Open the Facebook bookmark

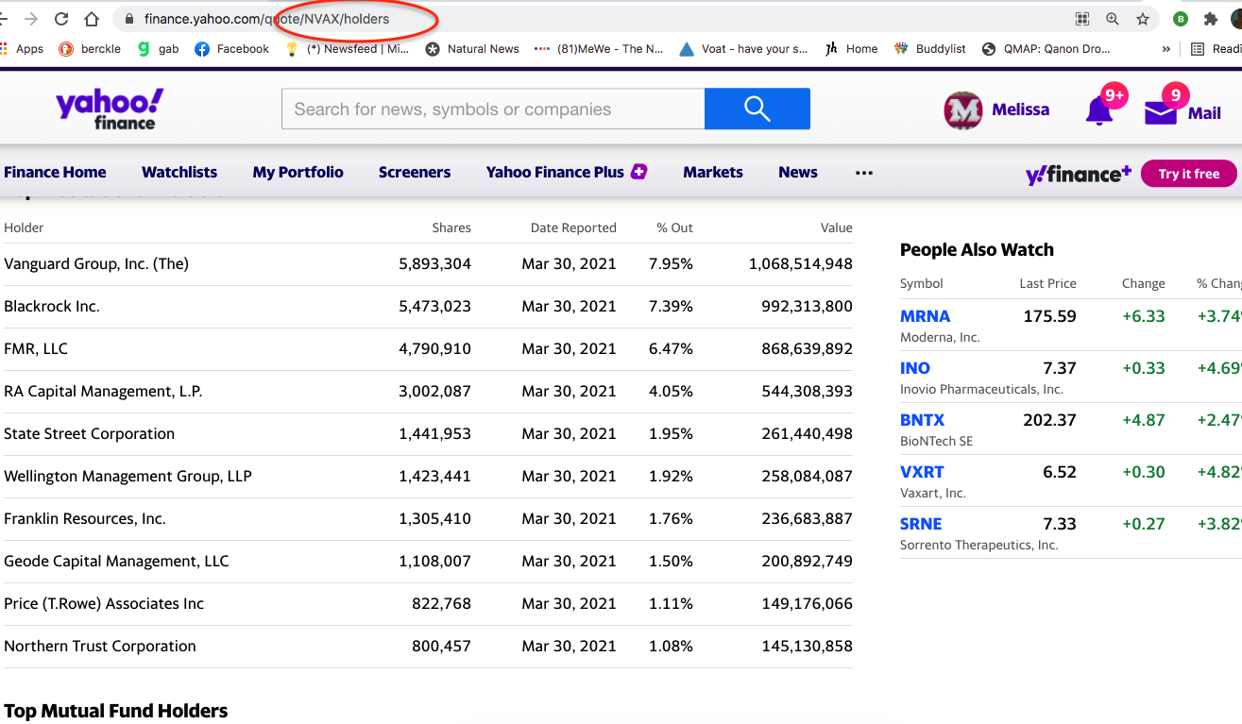231,49
